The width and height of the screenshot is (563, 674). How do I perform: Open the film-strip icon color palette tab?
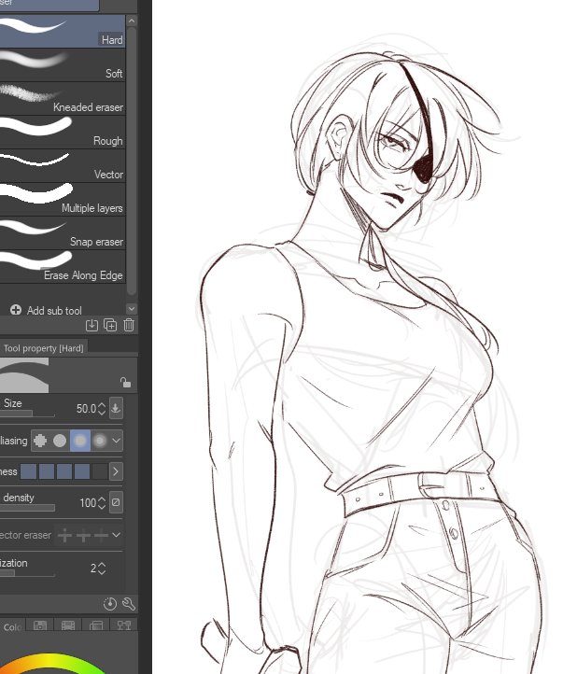pyautogui.click(x=68, y=625)
